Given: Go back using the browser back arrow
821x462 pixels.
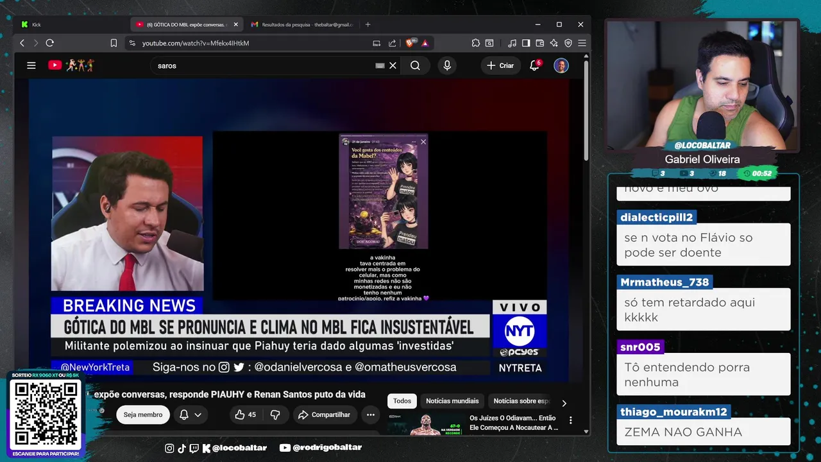Looking at the screenshot, I should 22,43.
